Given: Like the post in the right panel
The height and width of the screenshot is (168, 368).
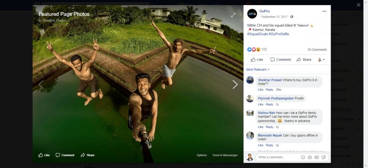Looking at the screenshot, I should [257, 59].
